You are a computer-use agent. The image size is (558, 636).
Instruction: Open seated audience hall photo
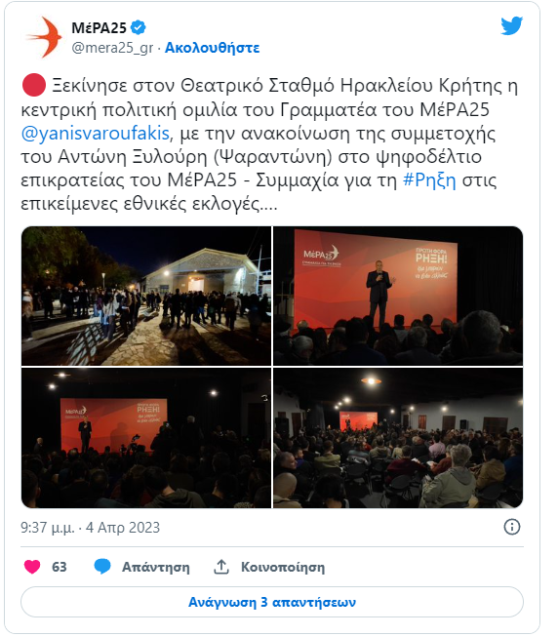pyautogui.click(x=398, y=438)
